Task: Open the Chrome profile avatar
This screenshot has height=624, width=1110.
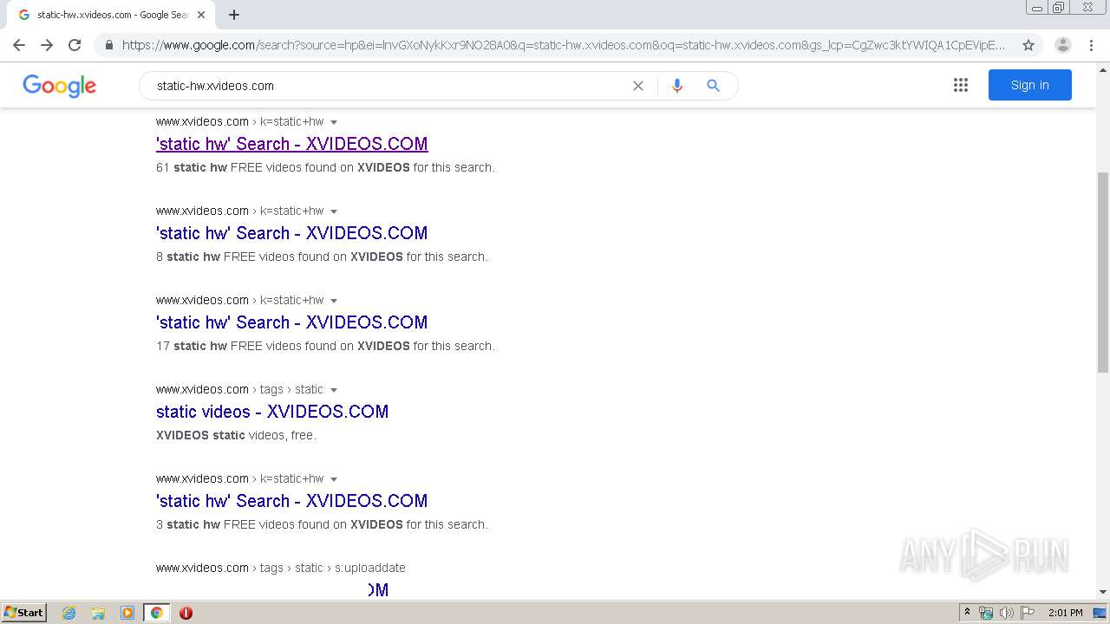Action: pos(1062,45)
